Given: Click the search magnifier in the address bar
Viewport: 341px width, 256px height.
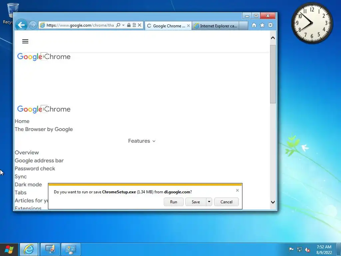Looking at the screenshot, I should 118,25.
